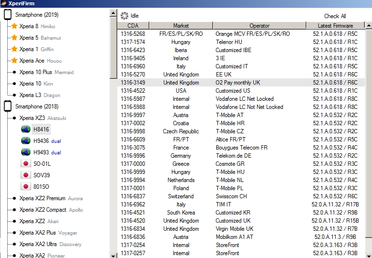
Task: Select Xperia L3 Dragon in tree
Action: [40, 95]
